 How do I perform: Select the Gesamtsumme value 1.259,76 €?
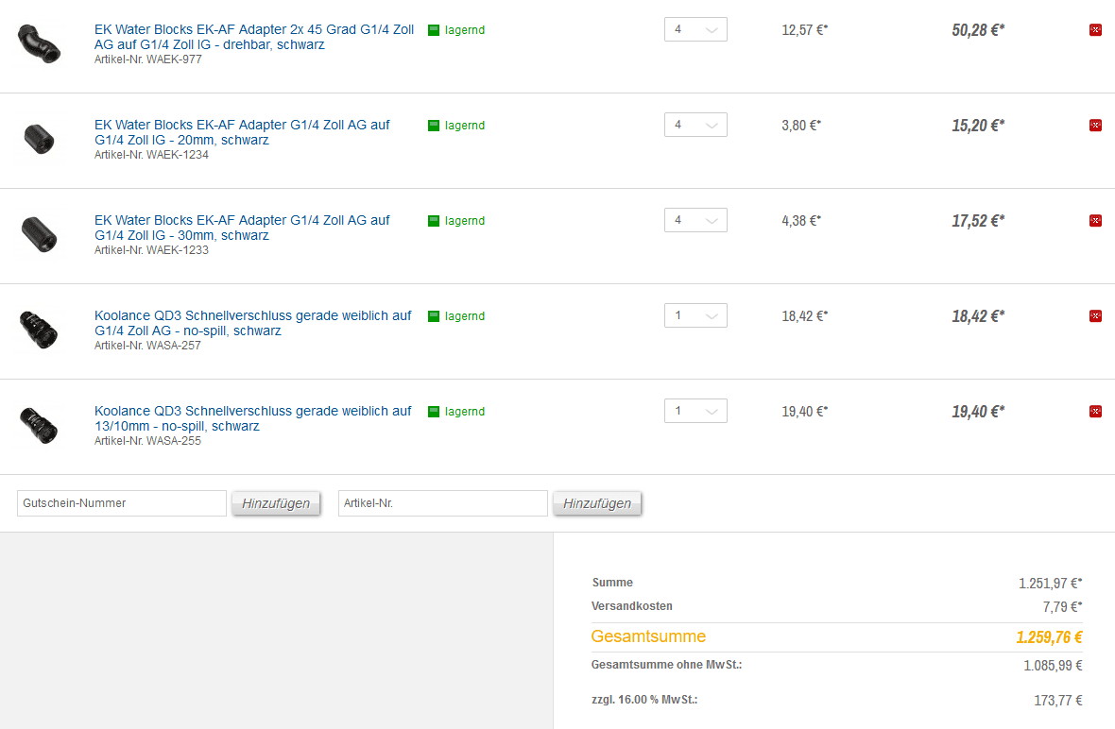click(1049, 637)
